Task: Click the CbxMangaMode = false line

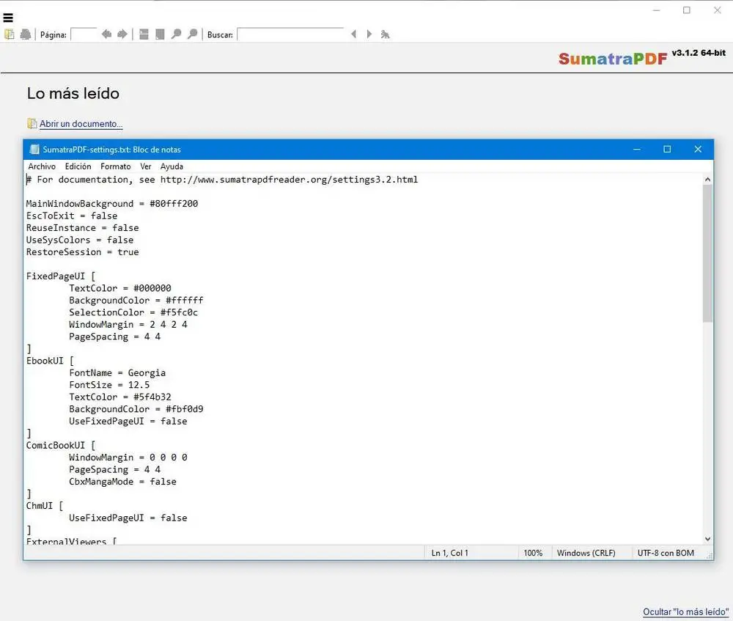Action: pyautogui.click(x=123, y=482)
